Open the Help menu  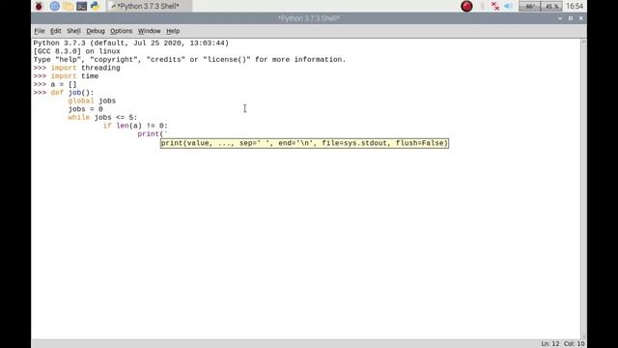coord(173,31)
